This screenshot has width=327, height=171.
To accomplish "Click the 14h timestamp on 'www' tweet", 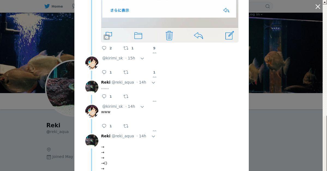I will tap(131, 106).
